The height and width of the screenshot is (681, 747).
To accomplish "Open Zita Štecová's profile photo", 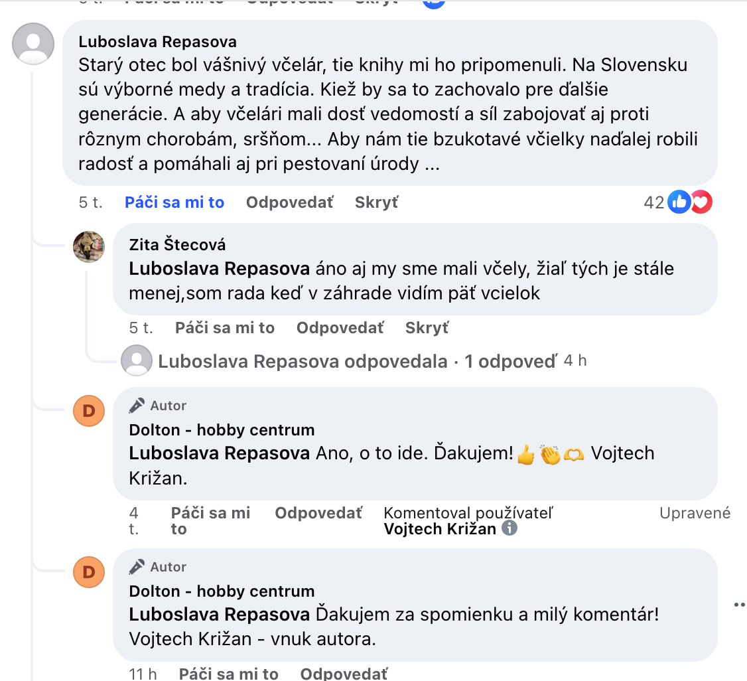I will (x=89, y=247).
